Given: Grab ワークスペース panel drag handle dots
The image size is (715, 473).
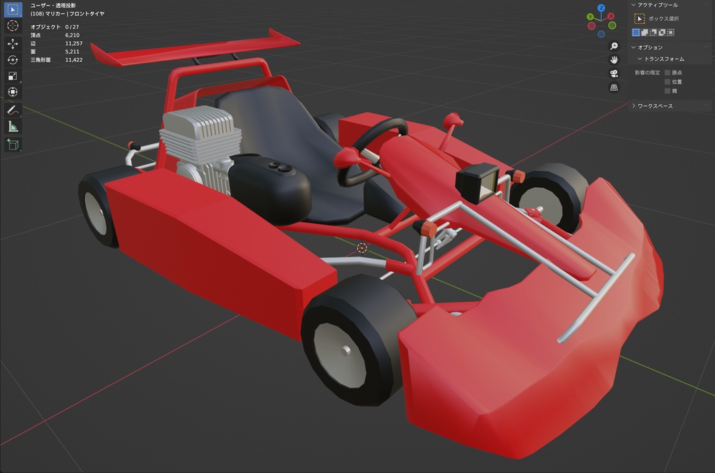Looking at the screenshot, I should 707,105.
